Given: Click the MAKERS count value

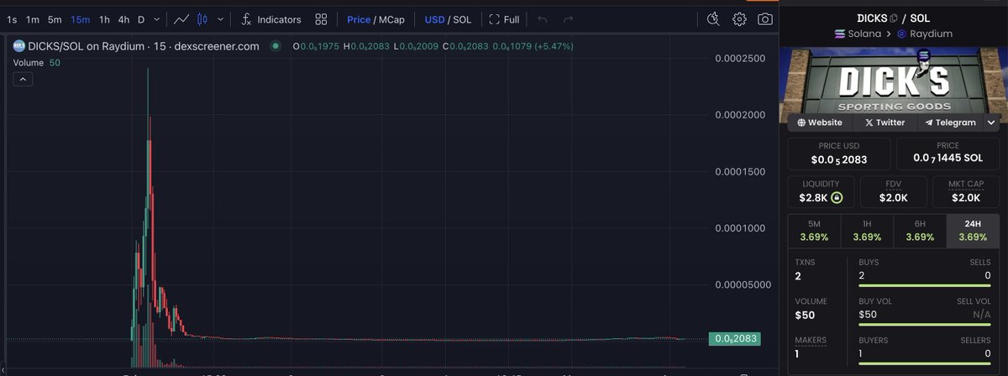Looking at the screenshot, I should 798,353.
